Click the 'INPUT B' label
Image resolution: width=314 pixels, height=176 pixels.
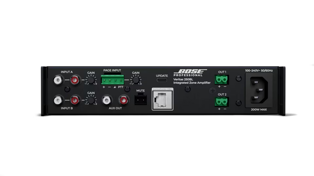(x=67, y=108)
